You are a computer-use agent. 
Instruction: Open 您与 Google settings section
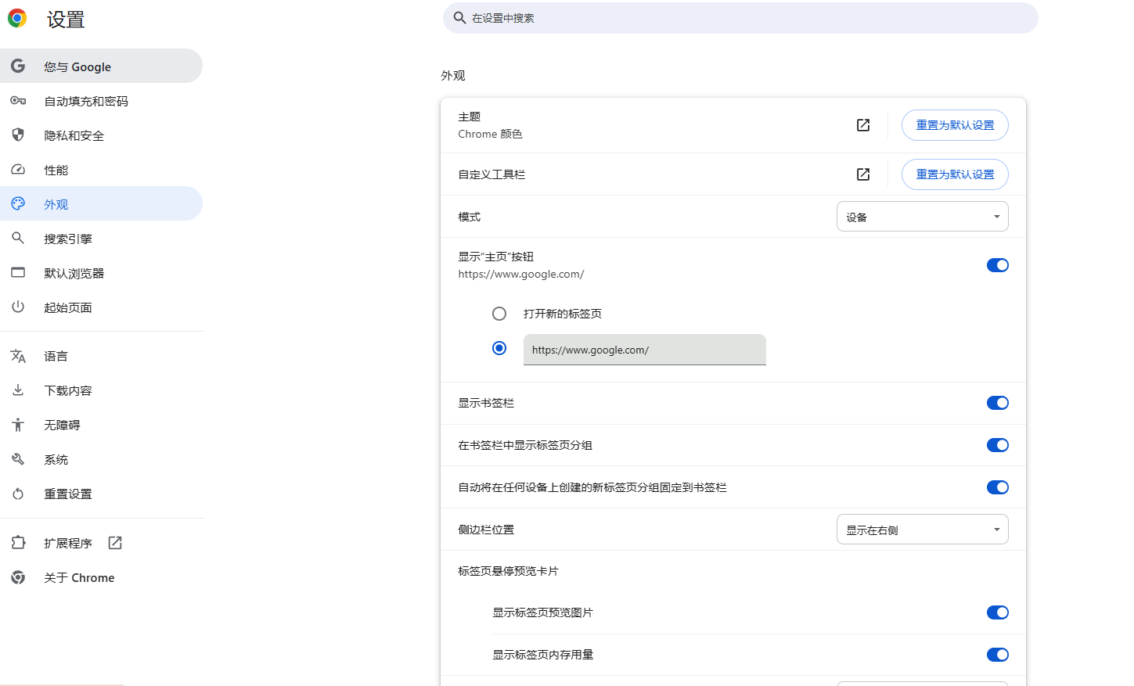tap(101, 66)
